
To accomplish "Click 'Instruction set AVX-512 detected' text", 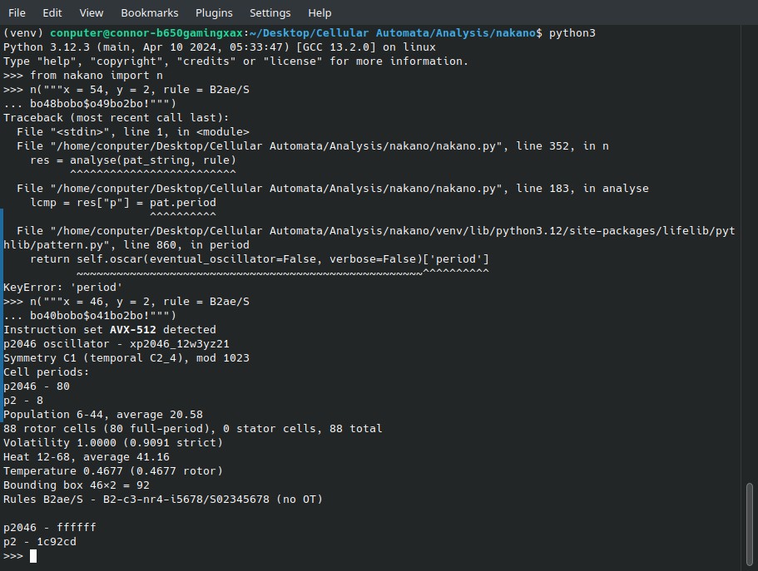I will 110,330.
